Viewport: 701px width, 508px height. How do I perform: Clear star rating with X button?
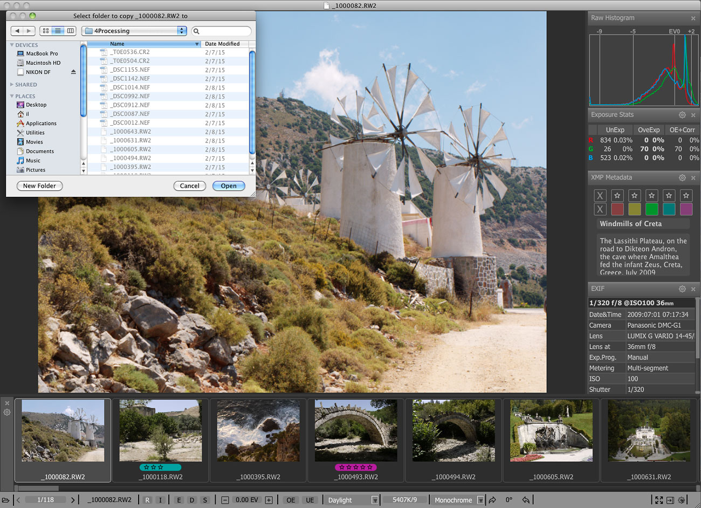point(600,196)
